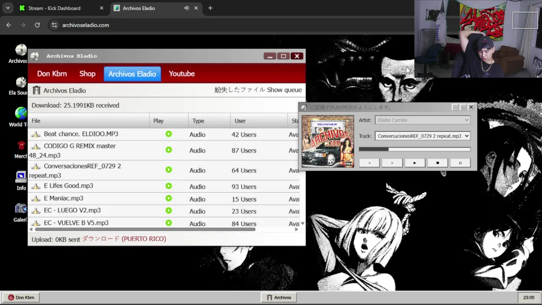Screen dimensions: 542x305
Task: Click 'Download: 25.1991KB received' status text
Action: coord(75,105)
